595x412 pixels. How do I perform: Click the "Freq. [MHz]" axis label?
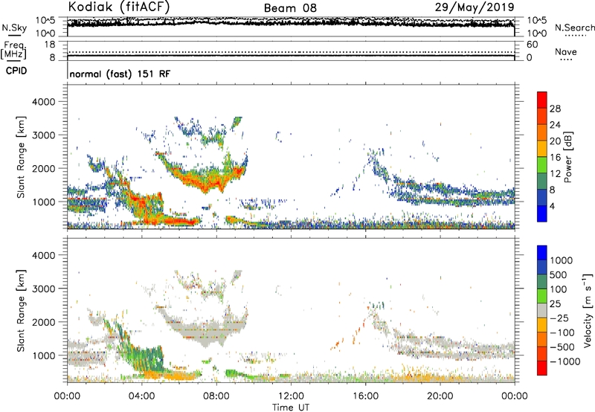(13, 50)
